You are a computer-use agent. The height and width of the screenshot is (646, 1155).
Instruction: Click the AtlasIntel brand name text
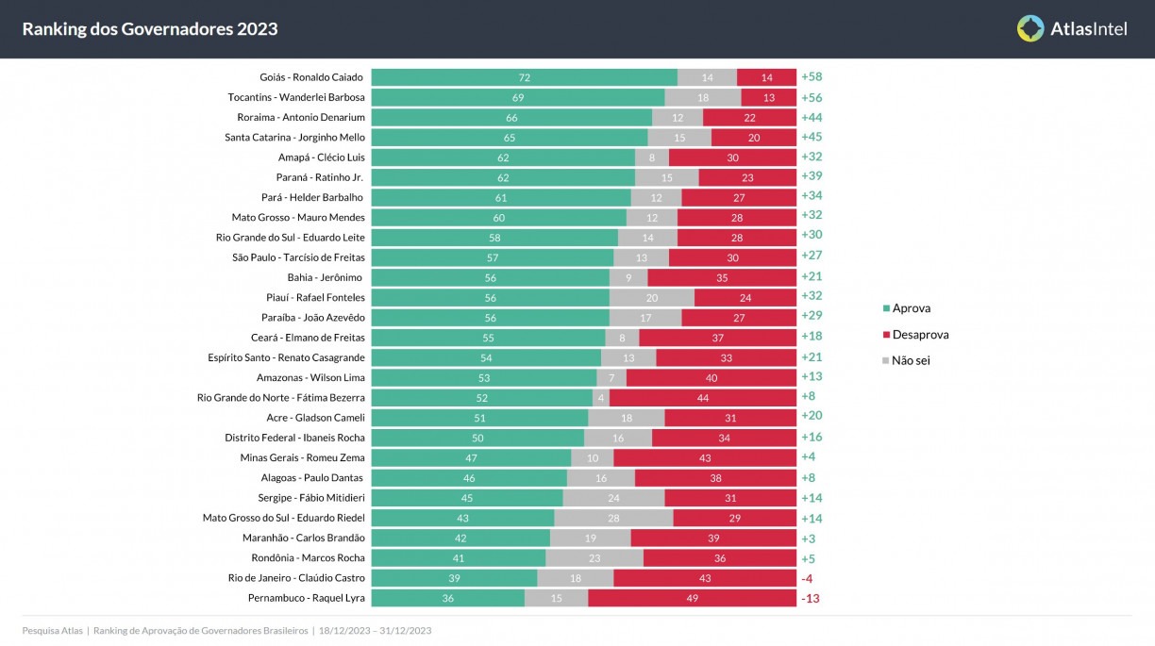(1088, 29)
